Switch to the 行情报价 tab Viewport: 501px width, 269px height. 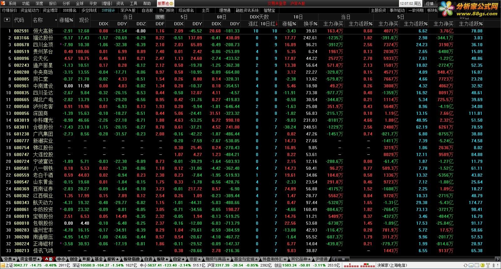coord(10,10)
